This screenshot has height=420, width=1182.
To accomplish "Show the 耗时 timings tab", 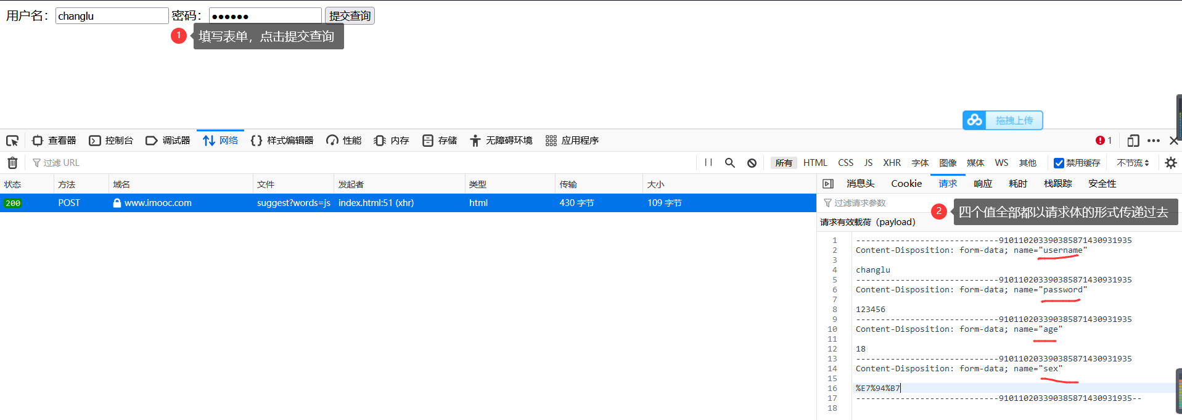I will [x=1018, y=184].
